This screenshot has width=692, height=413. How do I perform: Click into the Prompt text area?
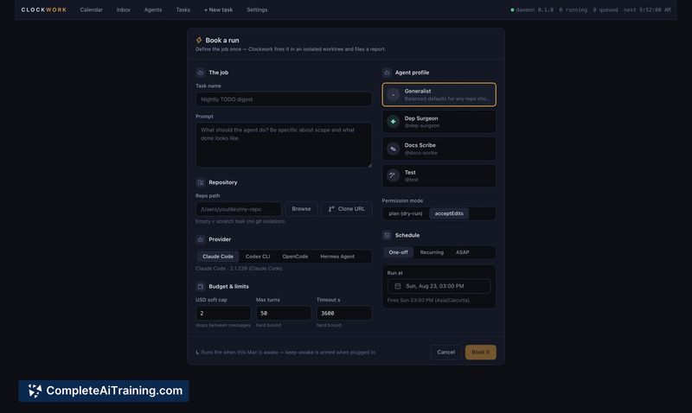[x=284, y=145]
